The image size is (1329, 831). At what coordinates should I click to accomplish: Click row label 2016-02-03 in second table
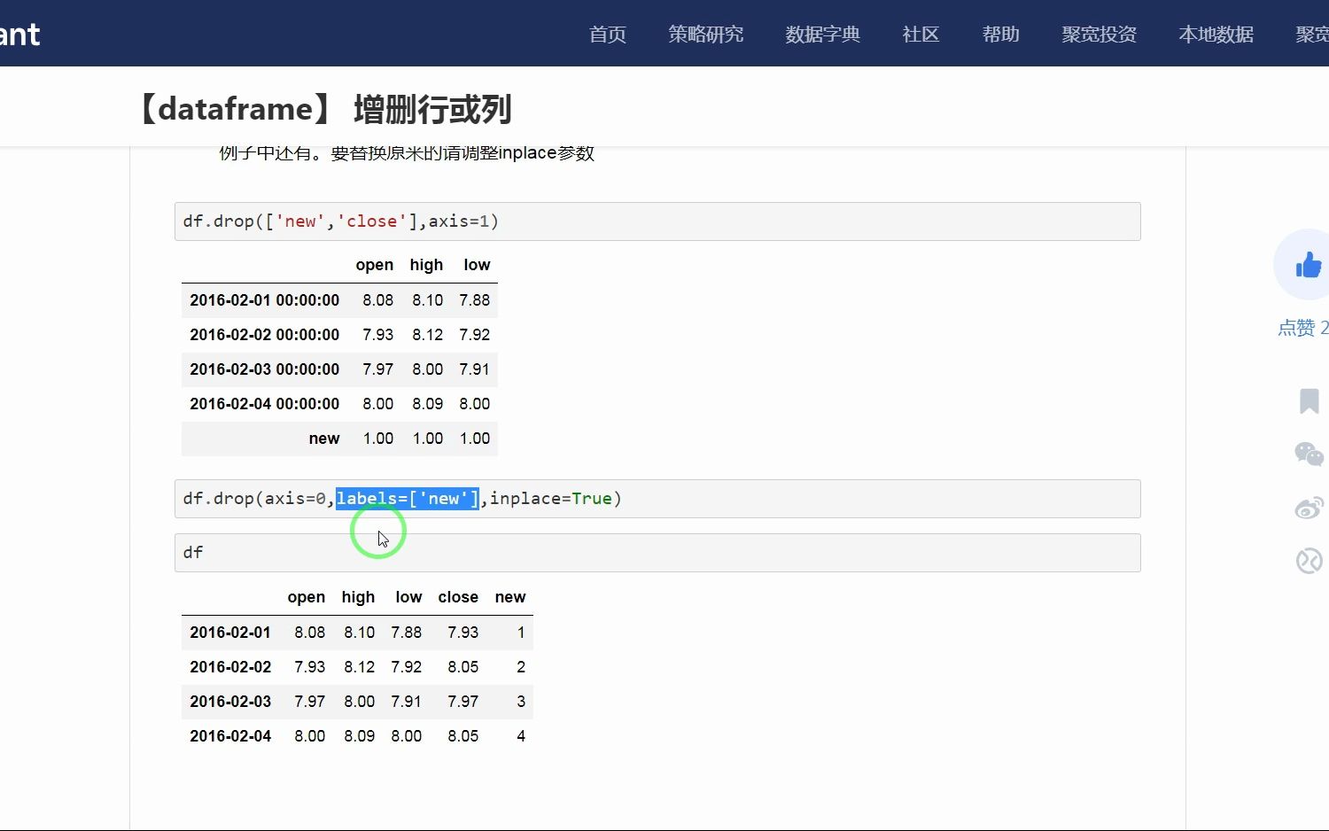[230, 702]
